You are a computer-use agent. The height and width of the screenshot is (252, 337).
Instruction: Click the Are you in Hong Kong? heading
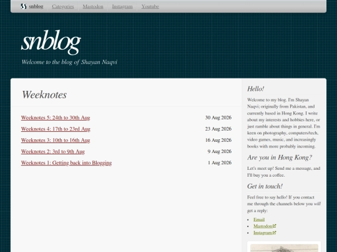(280, 157)
